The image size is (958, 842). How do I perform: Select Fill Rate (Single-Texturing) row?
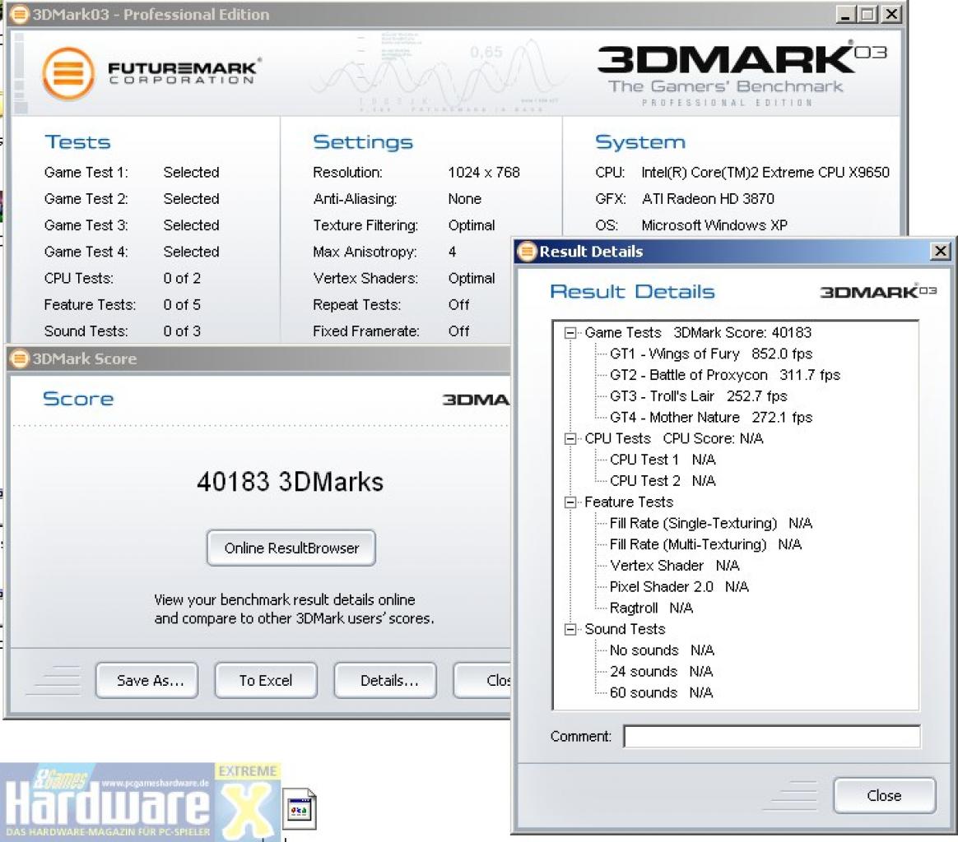point(711,523)
